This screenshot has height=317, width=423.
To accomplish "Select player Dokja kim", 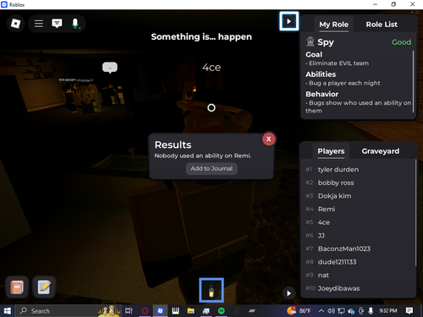I will coord(358,196).
